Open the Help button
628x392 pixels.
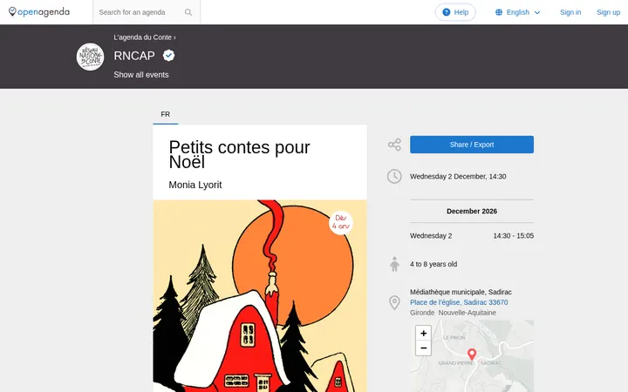click(455, 12)
